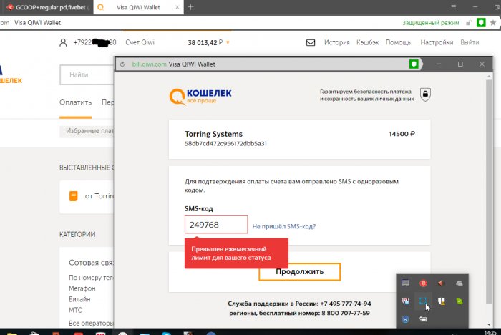The image size is (501, 335).
Task: Click the Torring Systems payee name
Action: point(213,134)
